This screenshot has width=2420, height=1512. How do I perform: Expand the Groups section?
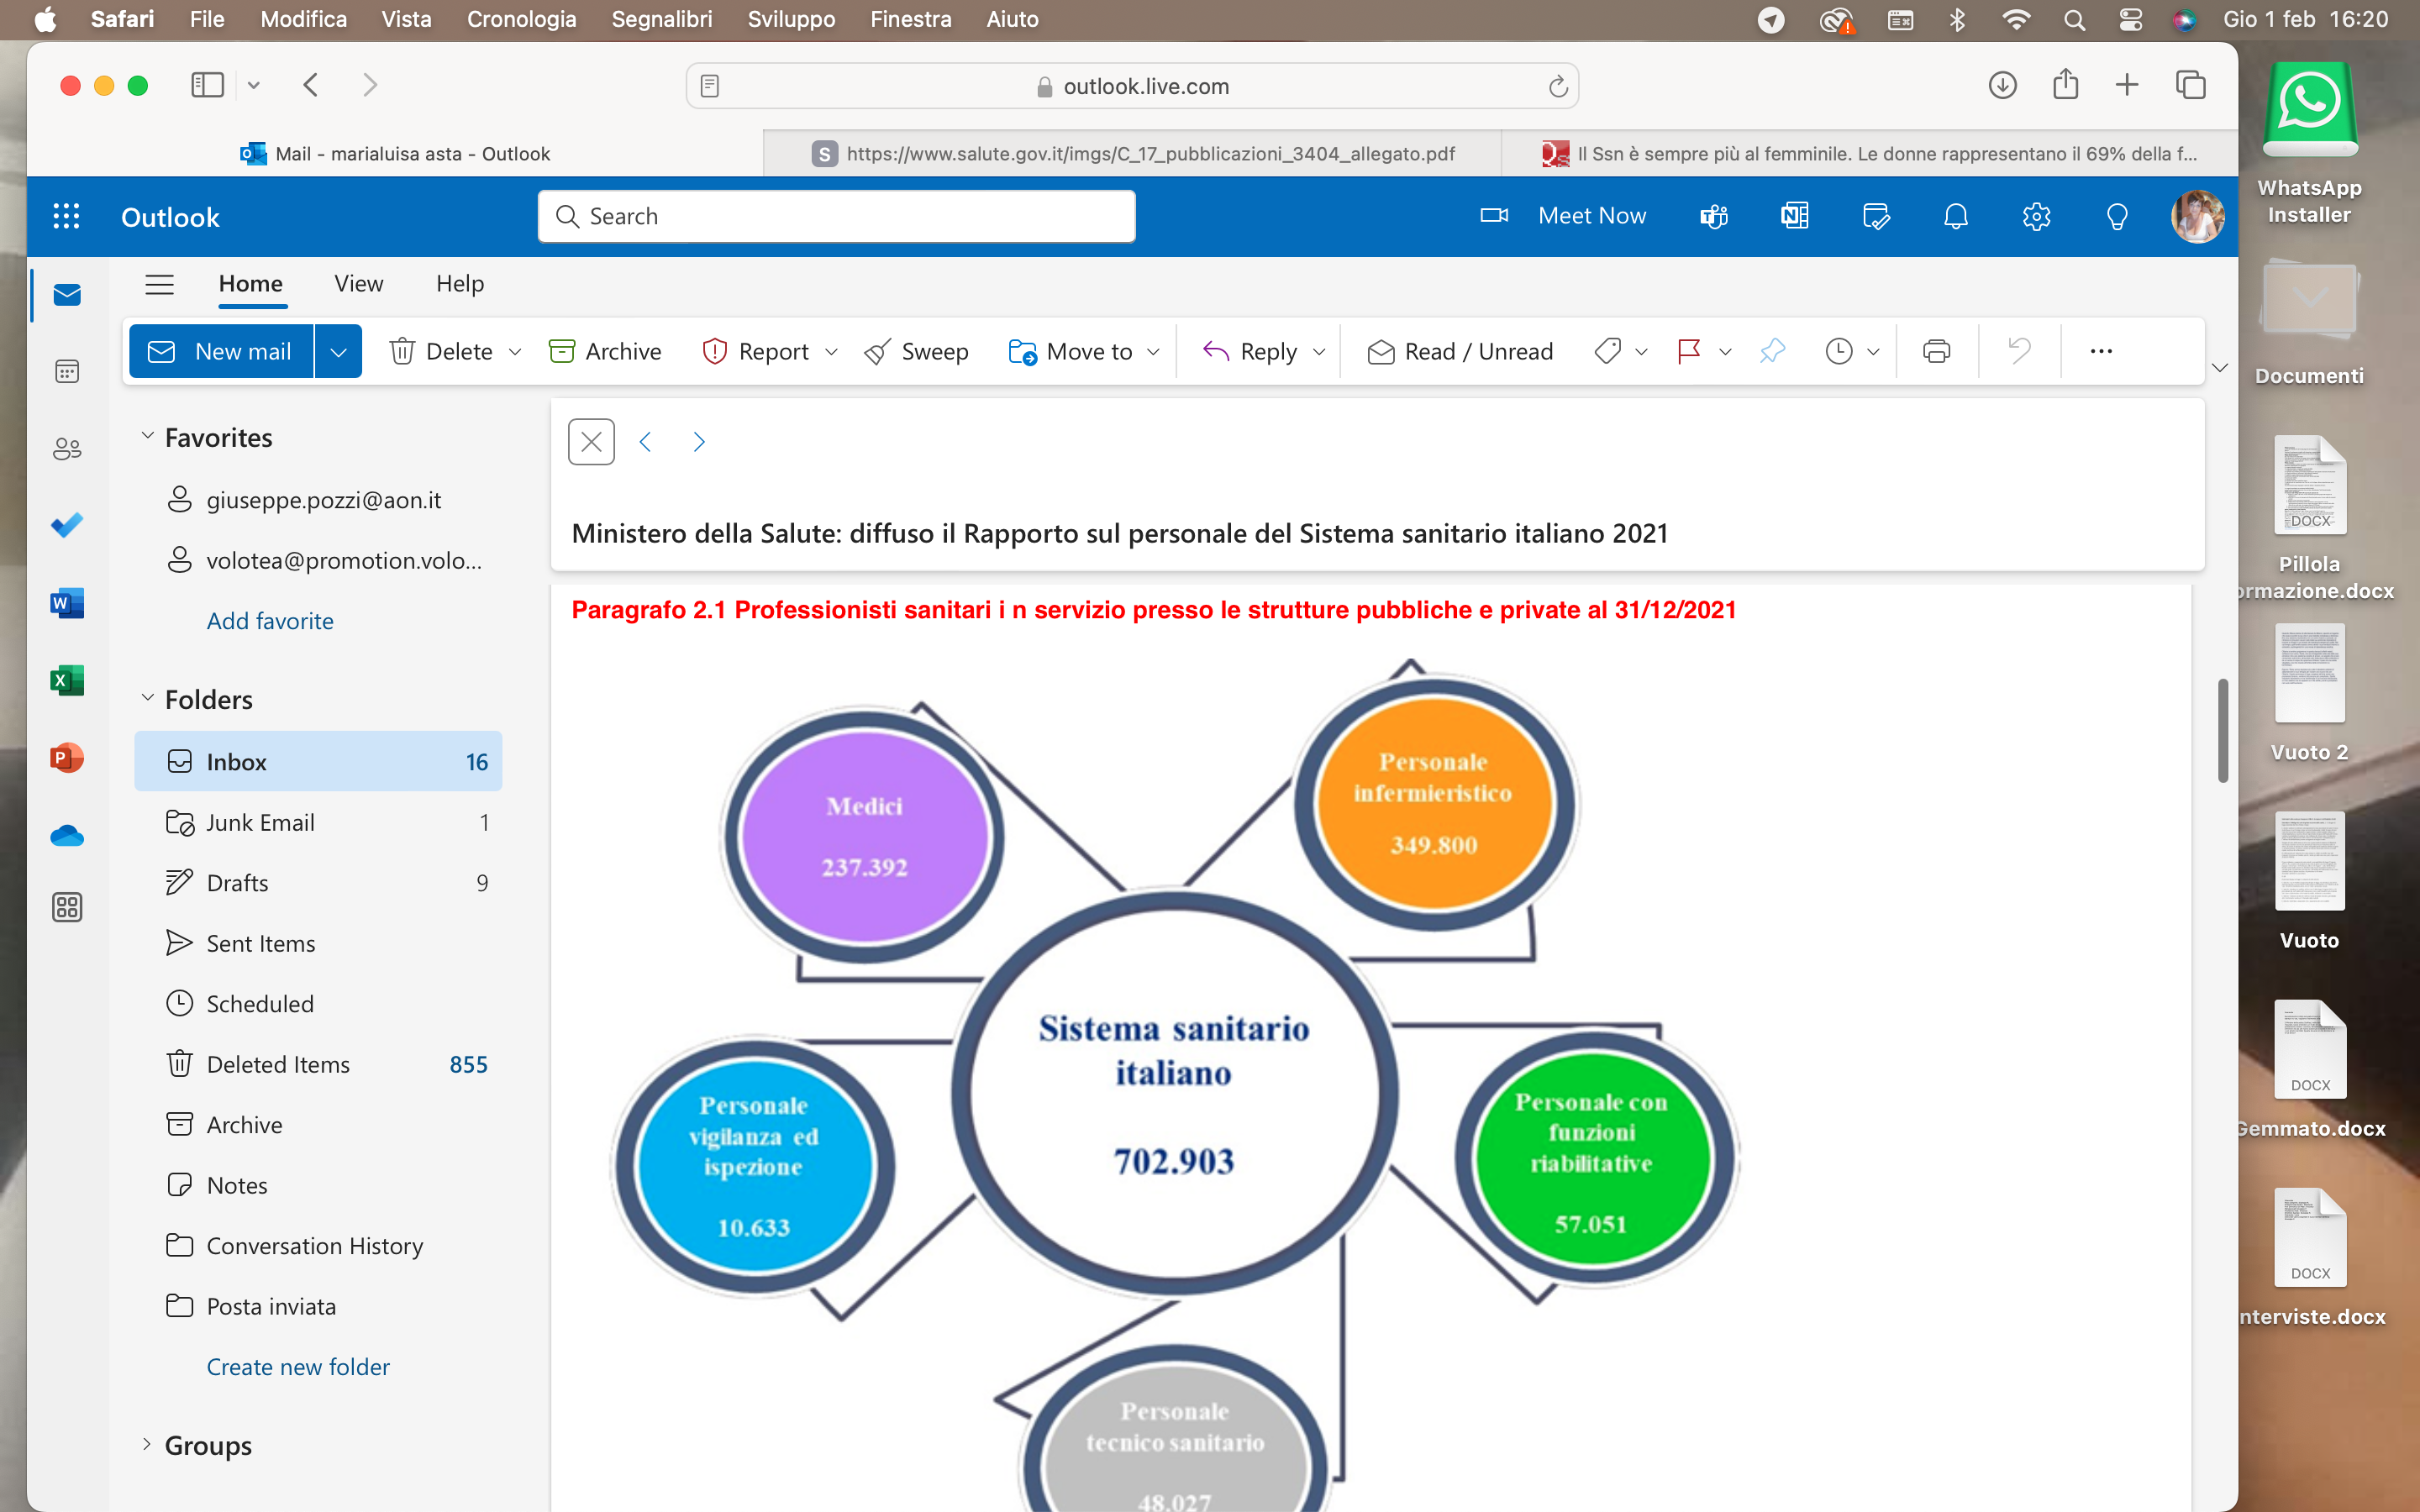coord(147,1444)
